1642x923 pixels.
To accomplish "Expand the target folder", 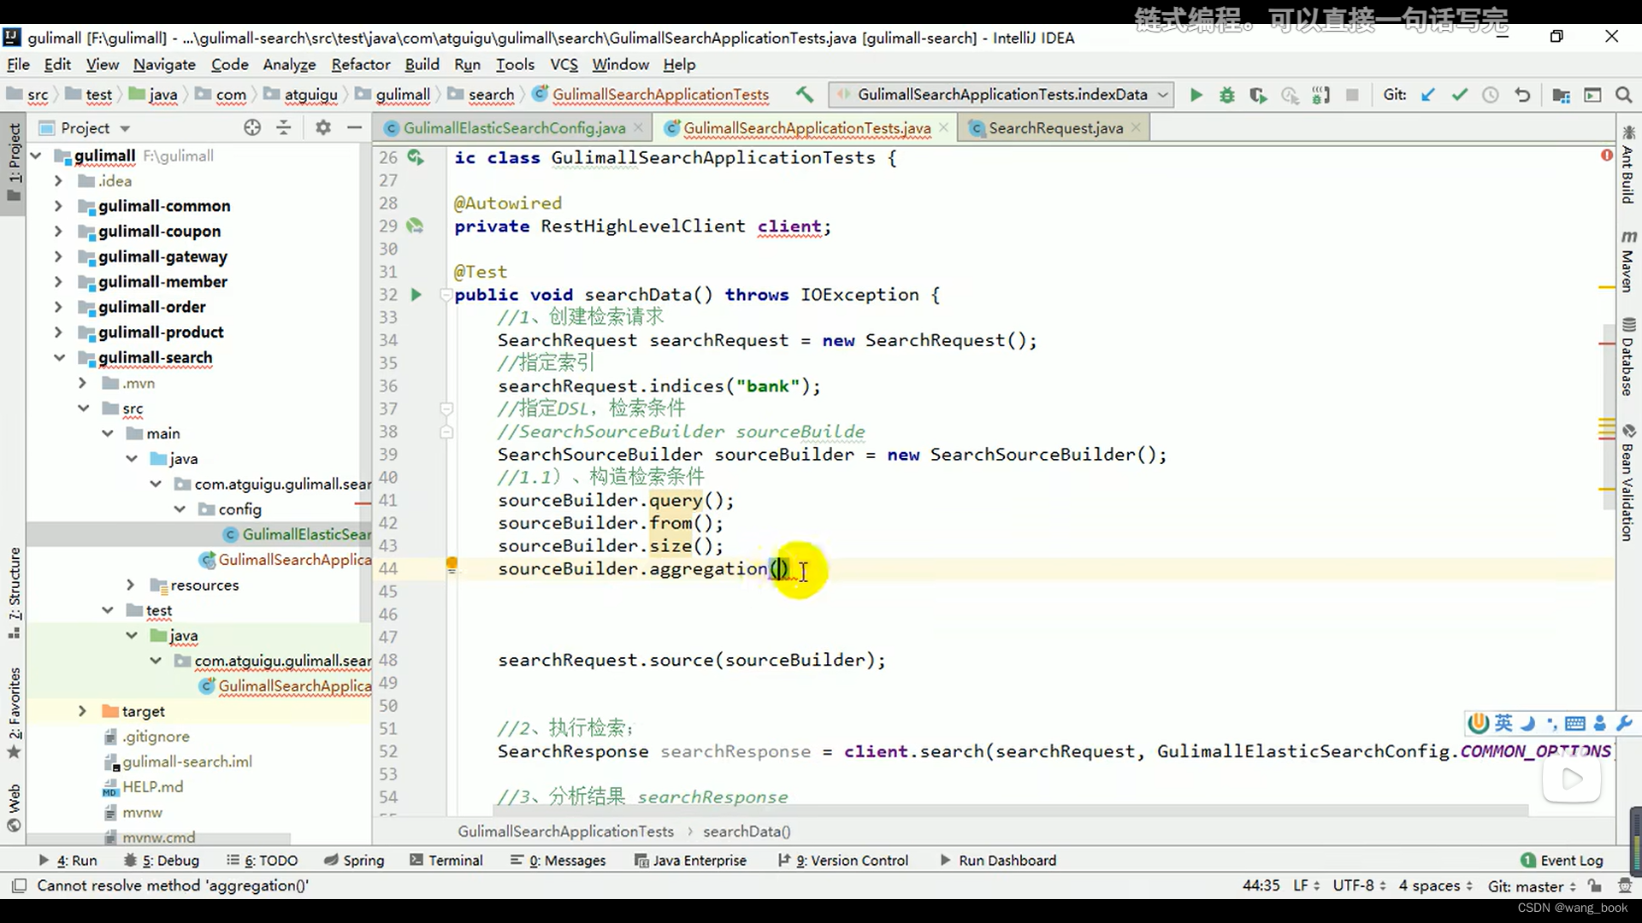I will pyautogui.click(x=82, y=711).
